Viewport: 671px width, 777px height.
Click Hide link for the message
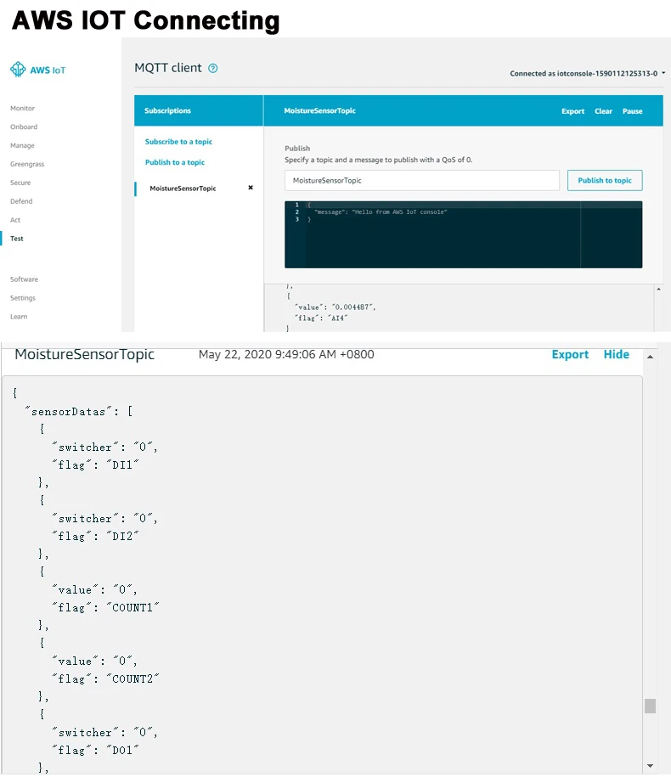click(616, 355)
